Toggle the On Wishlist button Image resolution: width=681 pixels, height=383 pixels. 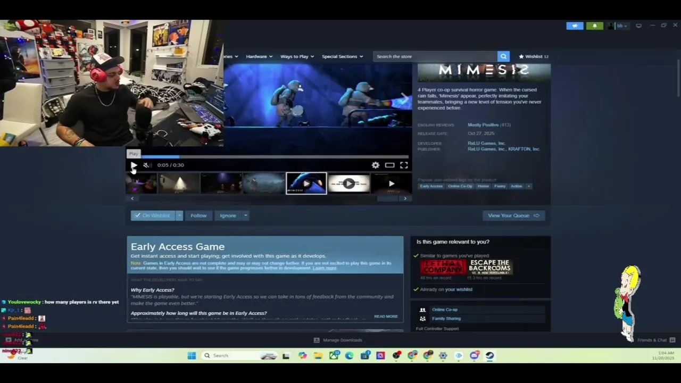click(153, 215)
